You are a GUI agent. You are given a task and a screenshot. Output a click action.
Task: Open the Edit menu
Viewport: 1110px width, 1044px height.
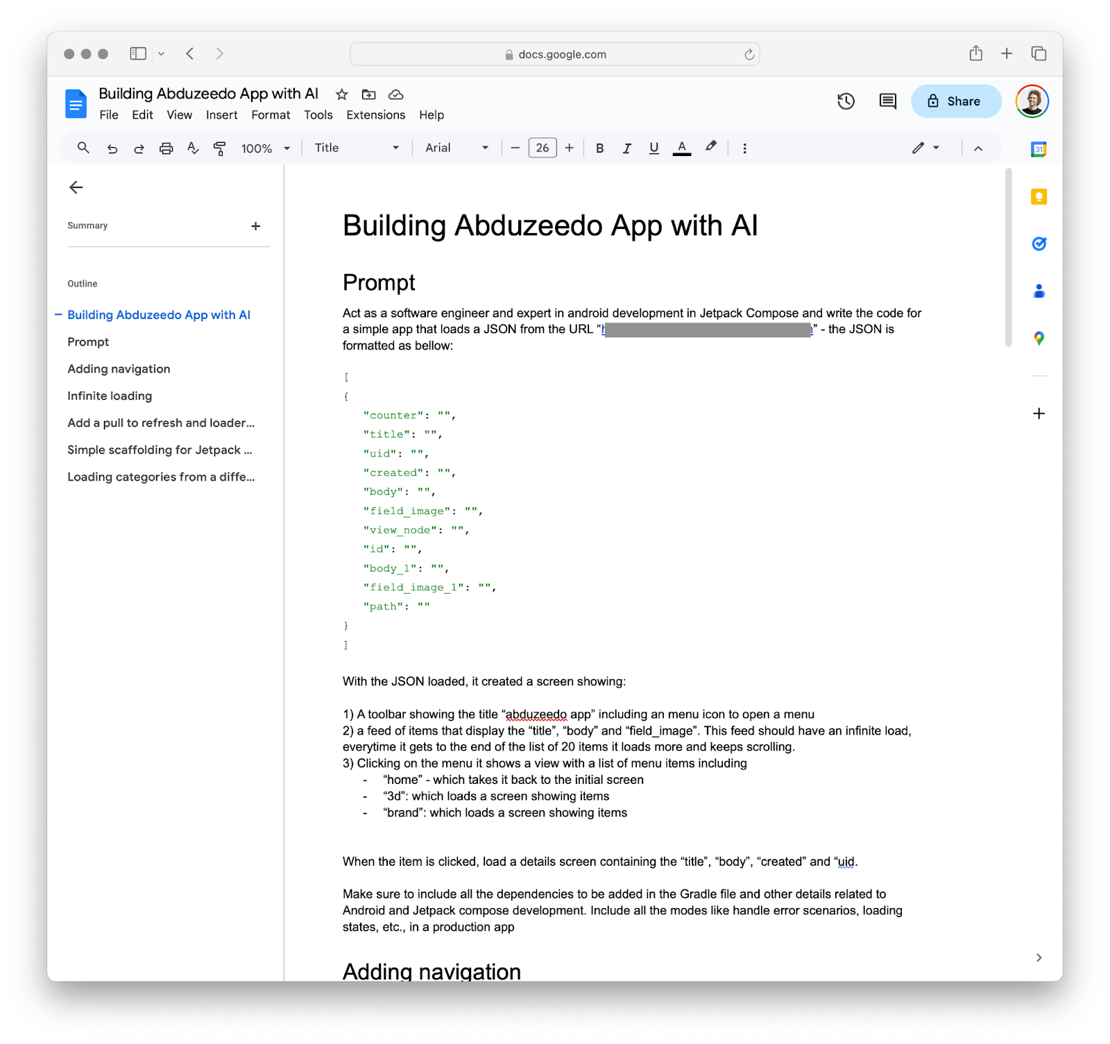pos(142,115)
